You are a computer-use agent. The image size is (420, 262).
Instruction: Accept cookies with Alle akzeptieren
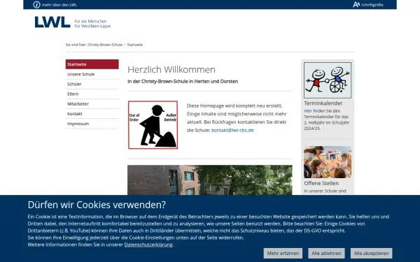point(371,253)
